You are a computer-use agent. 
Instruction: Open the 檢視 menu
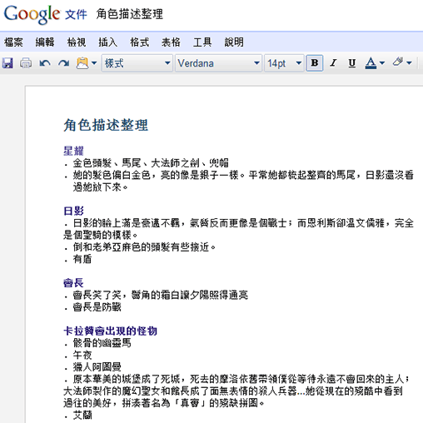click(x=77, y=42)
